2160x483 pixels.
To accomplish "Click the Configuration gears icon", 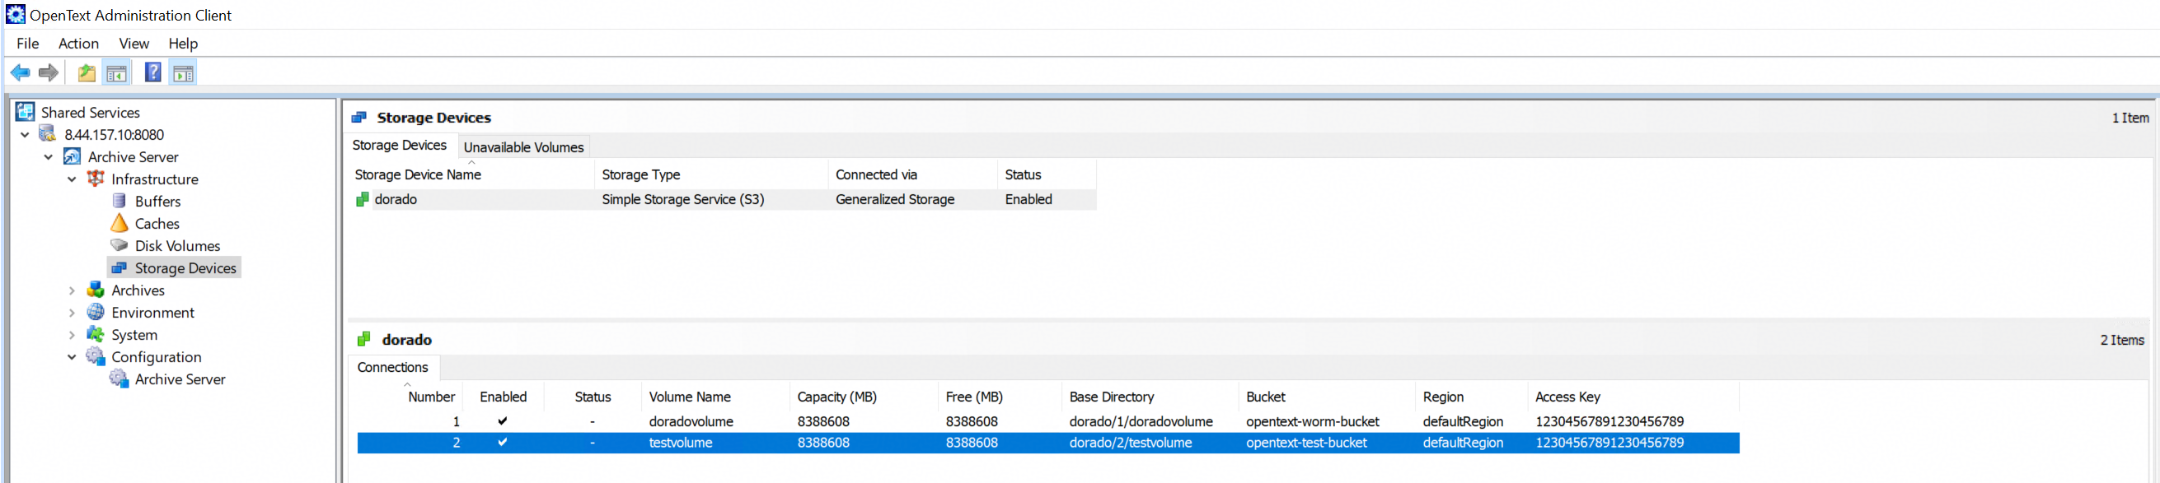I will (96, 356).
